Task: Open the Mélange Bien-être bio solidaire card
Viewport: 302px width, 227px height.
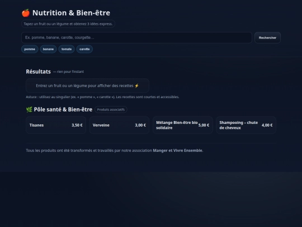Action: pyautogui.click(x=182, y=125)
